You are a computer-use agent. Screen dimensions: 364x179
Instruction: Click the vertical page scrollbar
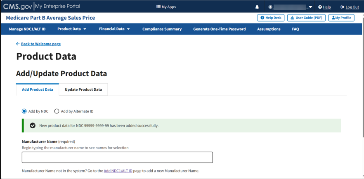coord(362,82)
